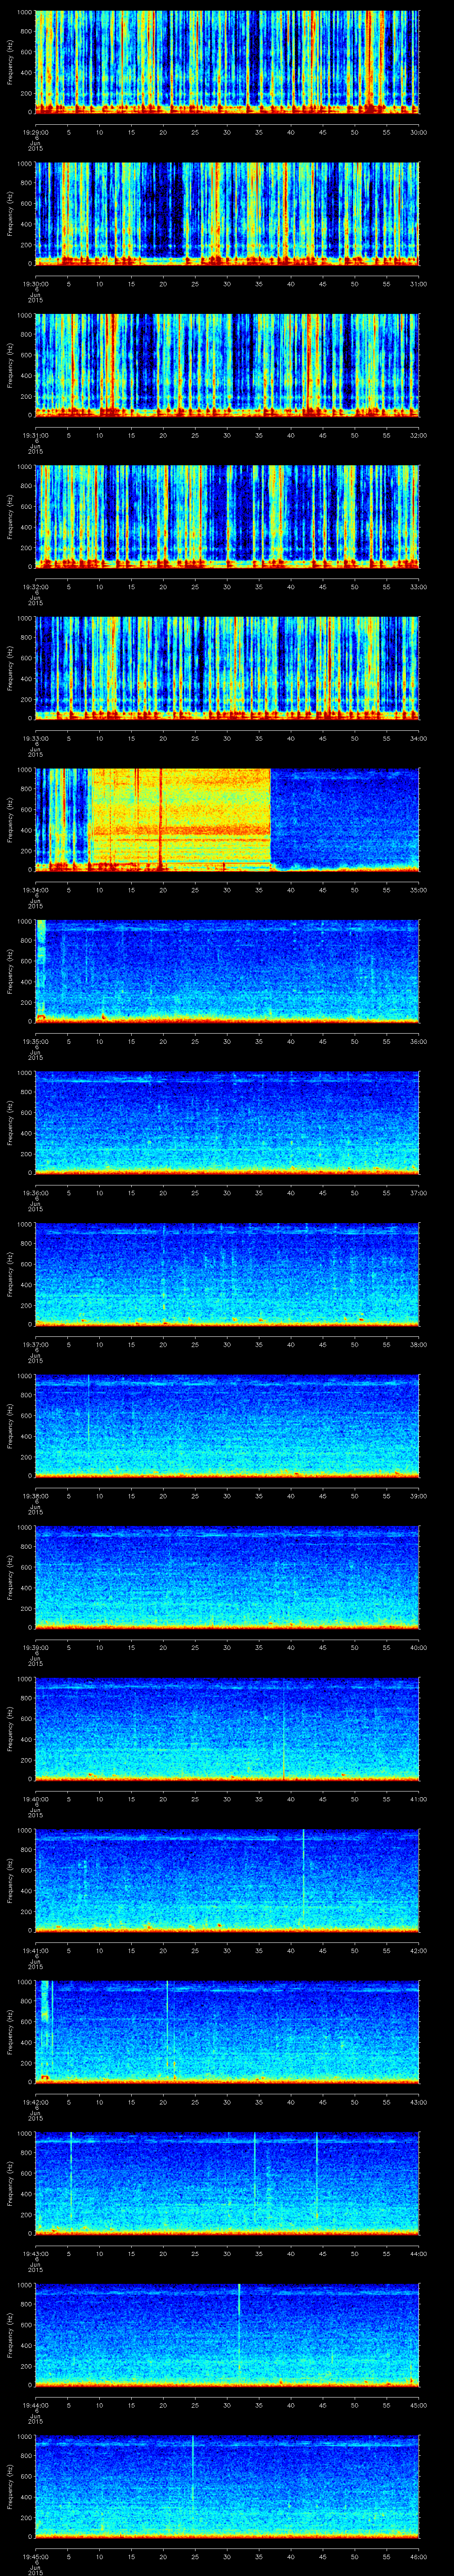Screen dimensions: 454x2576
Task: Click the Frequency (Hz) axis label of 19:29 panel
Action: 10,62
